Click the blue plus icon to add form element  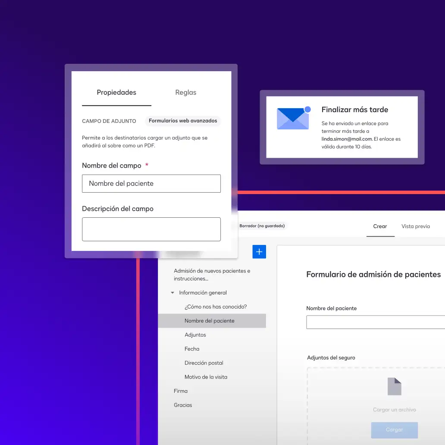tap(259, 251)
